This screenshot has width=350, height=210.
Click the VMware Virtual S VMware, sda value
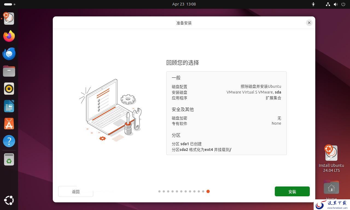(254, 92)
